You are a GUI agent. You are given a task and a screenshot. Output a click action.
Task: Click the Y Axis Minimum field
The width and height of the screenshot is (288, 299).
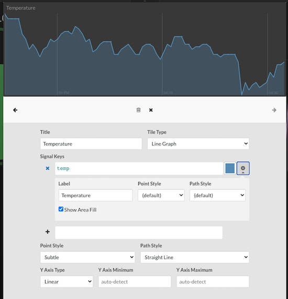point(135,282)
